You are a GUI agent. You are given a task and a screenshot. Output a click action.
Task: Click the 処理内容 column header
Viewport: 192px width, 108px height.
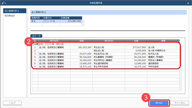click(36, 18)
